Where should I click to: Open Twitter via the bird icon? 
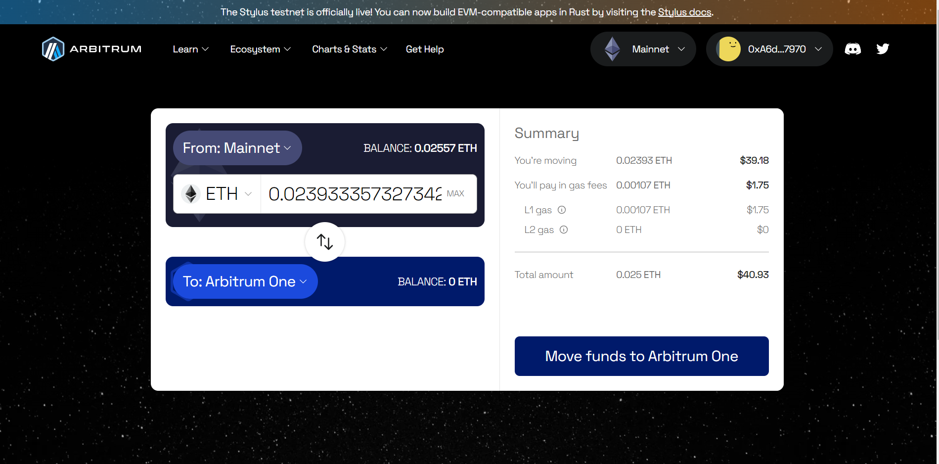(x=883, y=48)
